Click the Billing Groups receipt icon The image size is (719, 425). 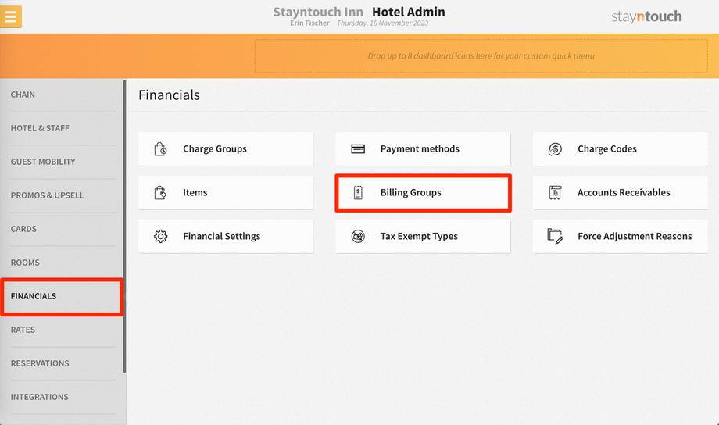[358, 192]
